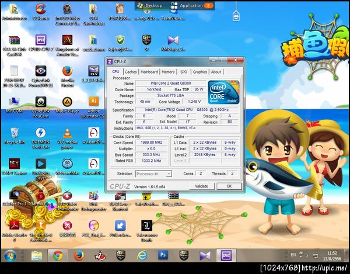350x274 pixels.
Task: Click the Core Speed value 1999.80 MHz
Action: point(151,143)
